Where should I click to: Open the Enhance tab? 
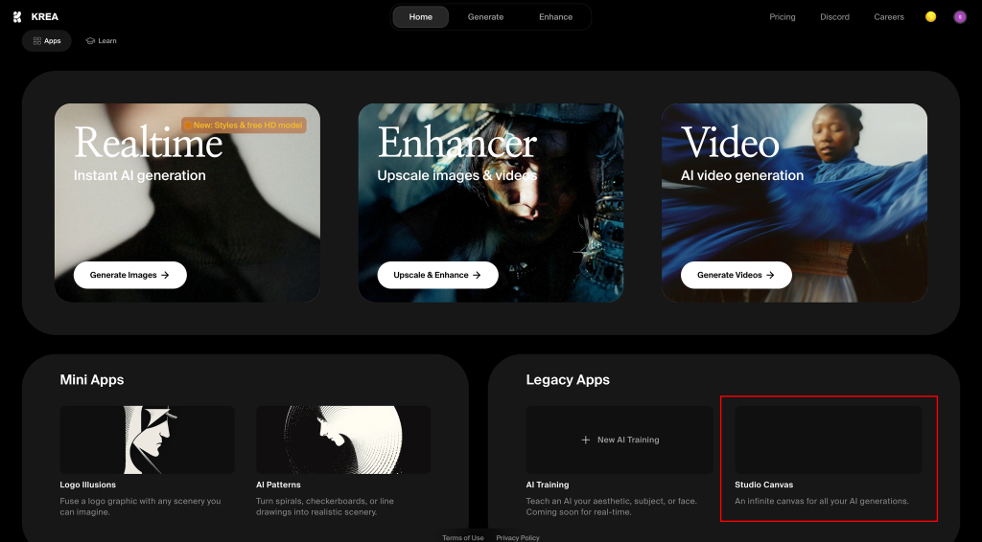555,17
